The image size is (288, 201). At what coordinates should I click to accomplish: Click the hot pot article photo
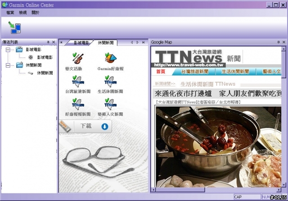219,147
